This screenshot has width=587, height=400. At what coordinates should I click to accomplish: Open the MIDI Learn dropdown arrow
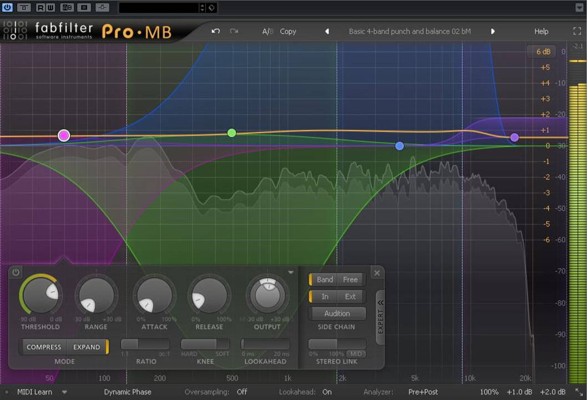tap(64, 392)
